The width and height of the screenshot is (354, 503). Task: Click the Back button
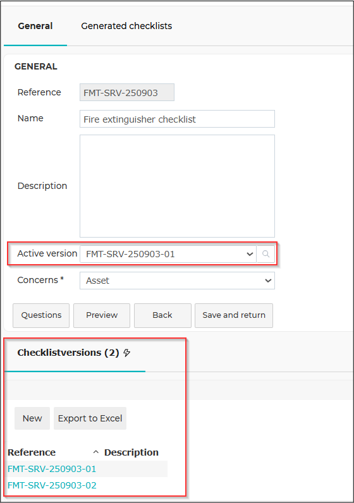162,315
